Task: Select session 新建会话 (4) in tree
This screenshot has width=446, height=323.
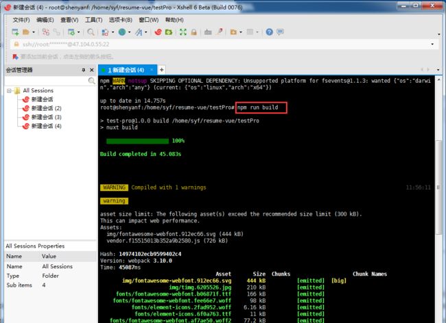Action: pos(46,126)
